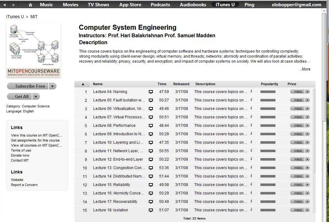Open the Ping tab
This screenshot has height=222, width=329.
(x=249, y=5)
